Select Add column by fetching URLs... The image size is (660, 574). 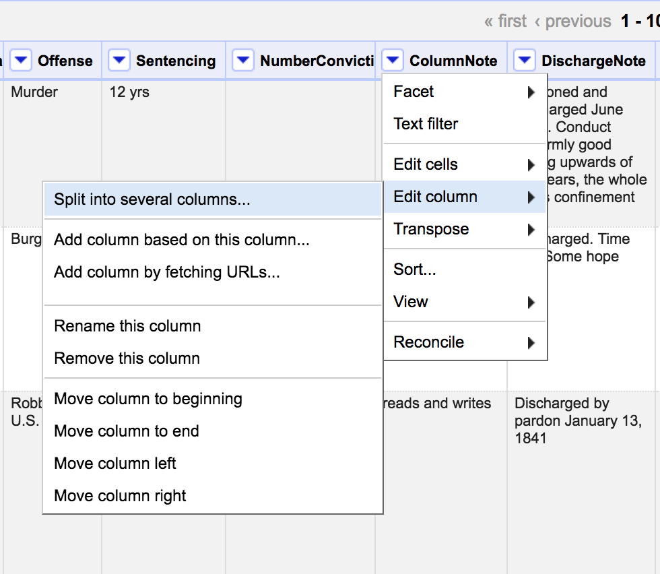[x=166, y=272]
